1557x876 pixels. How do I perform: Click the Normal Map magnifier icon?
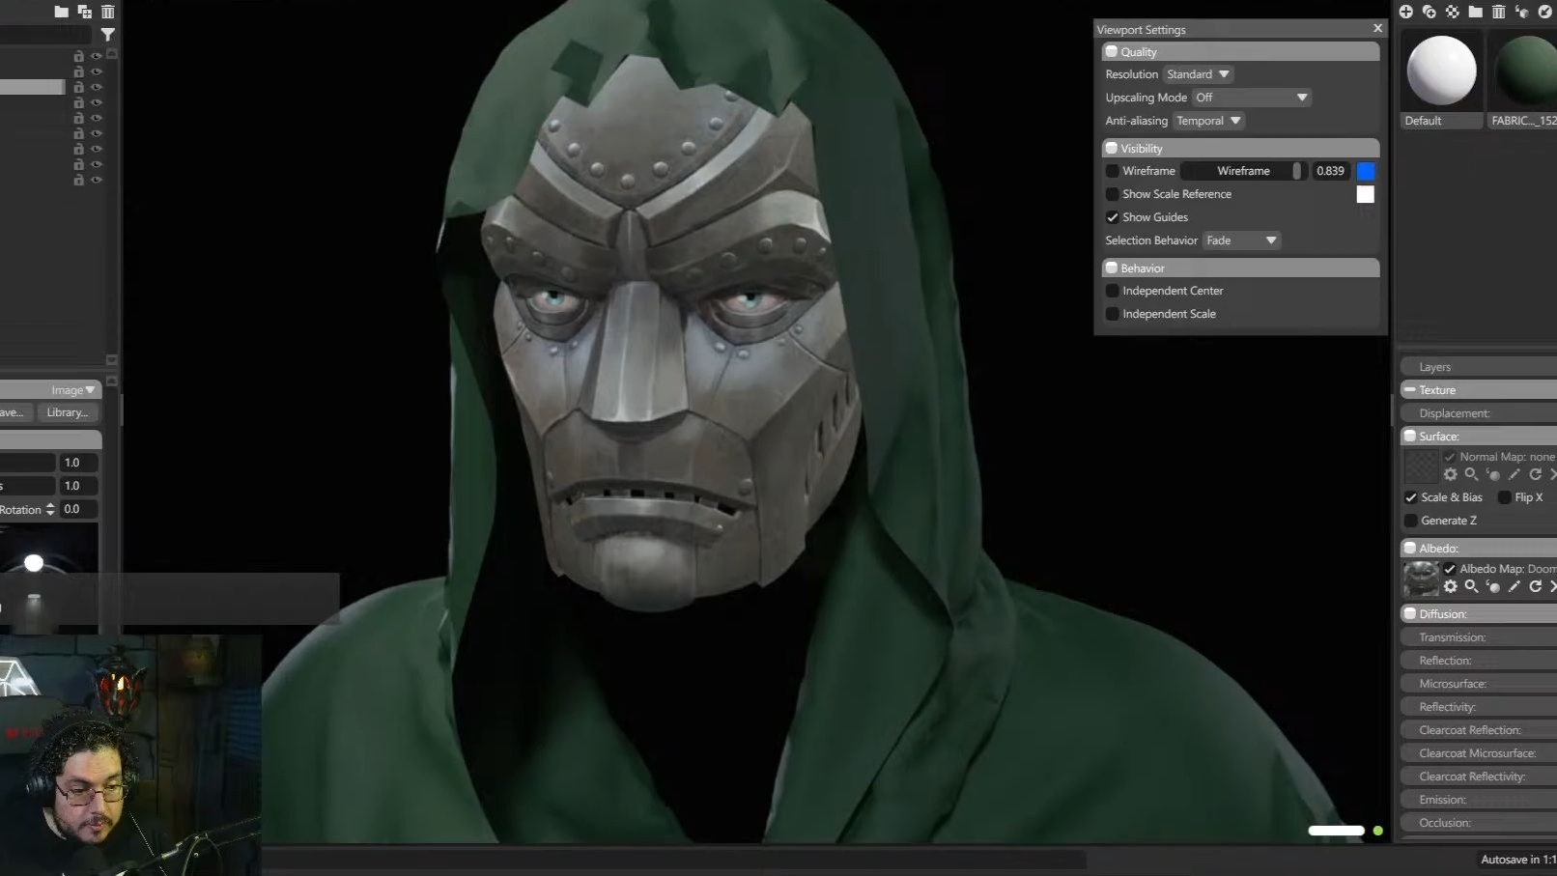coord(1472,474)
